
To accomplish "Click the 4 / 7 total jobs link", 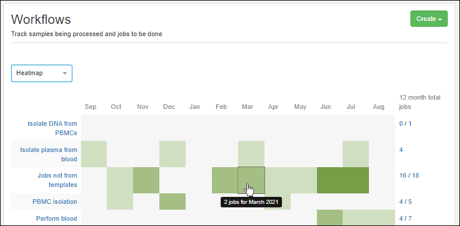I will (406, 218).
